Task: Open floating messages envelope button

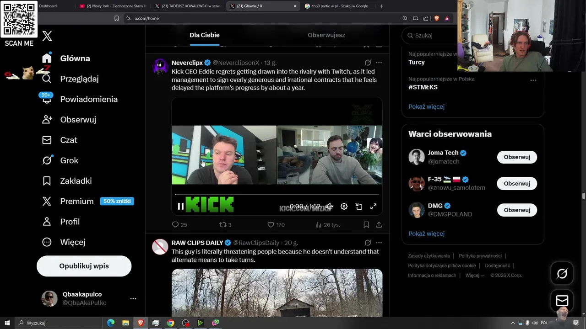Action: tap(562, 301)
